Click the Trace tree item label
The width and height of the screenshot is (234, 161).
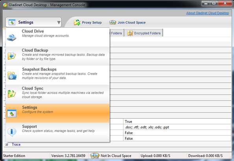click(x=16, y=144)
